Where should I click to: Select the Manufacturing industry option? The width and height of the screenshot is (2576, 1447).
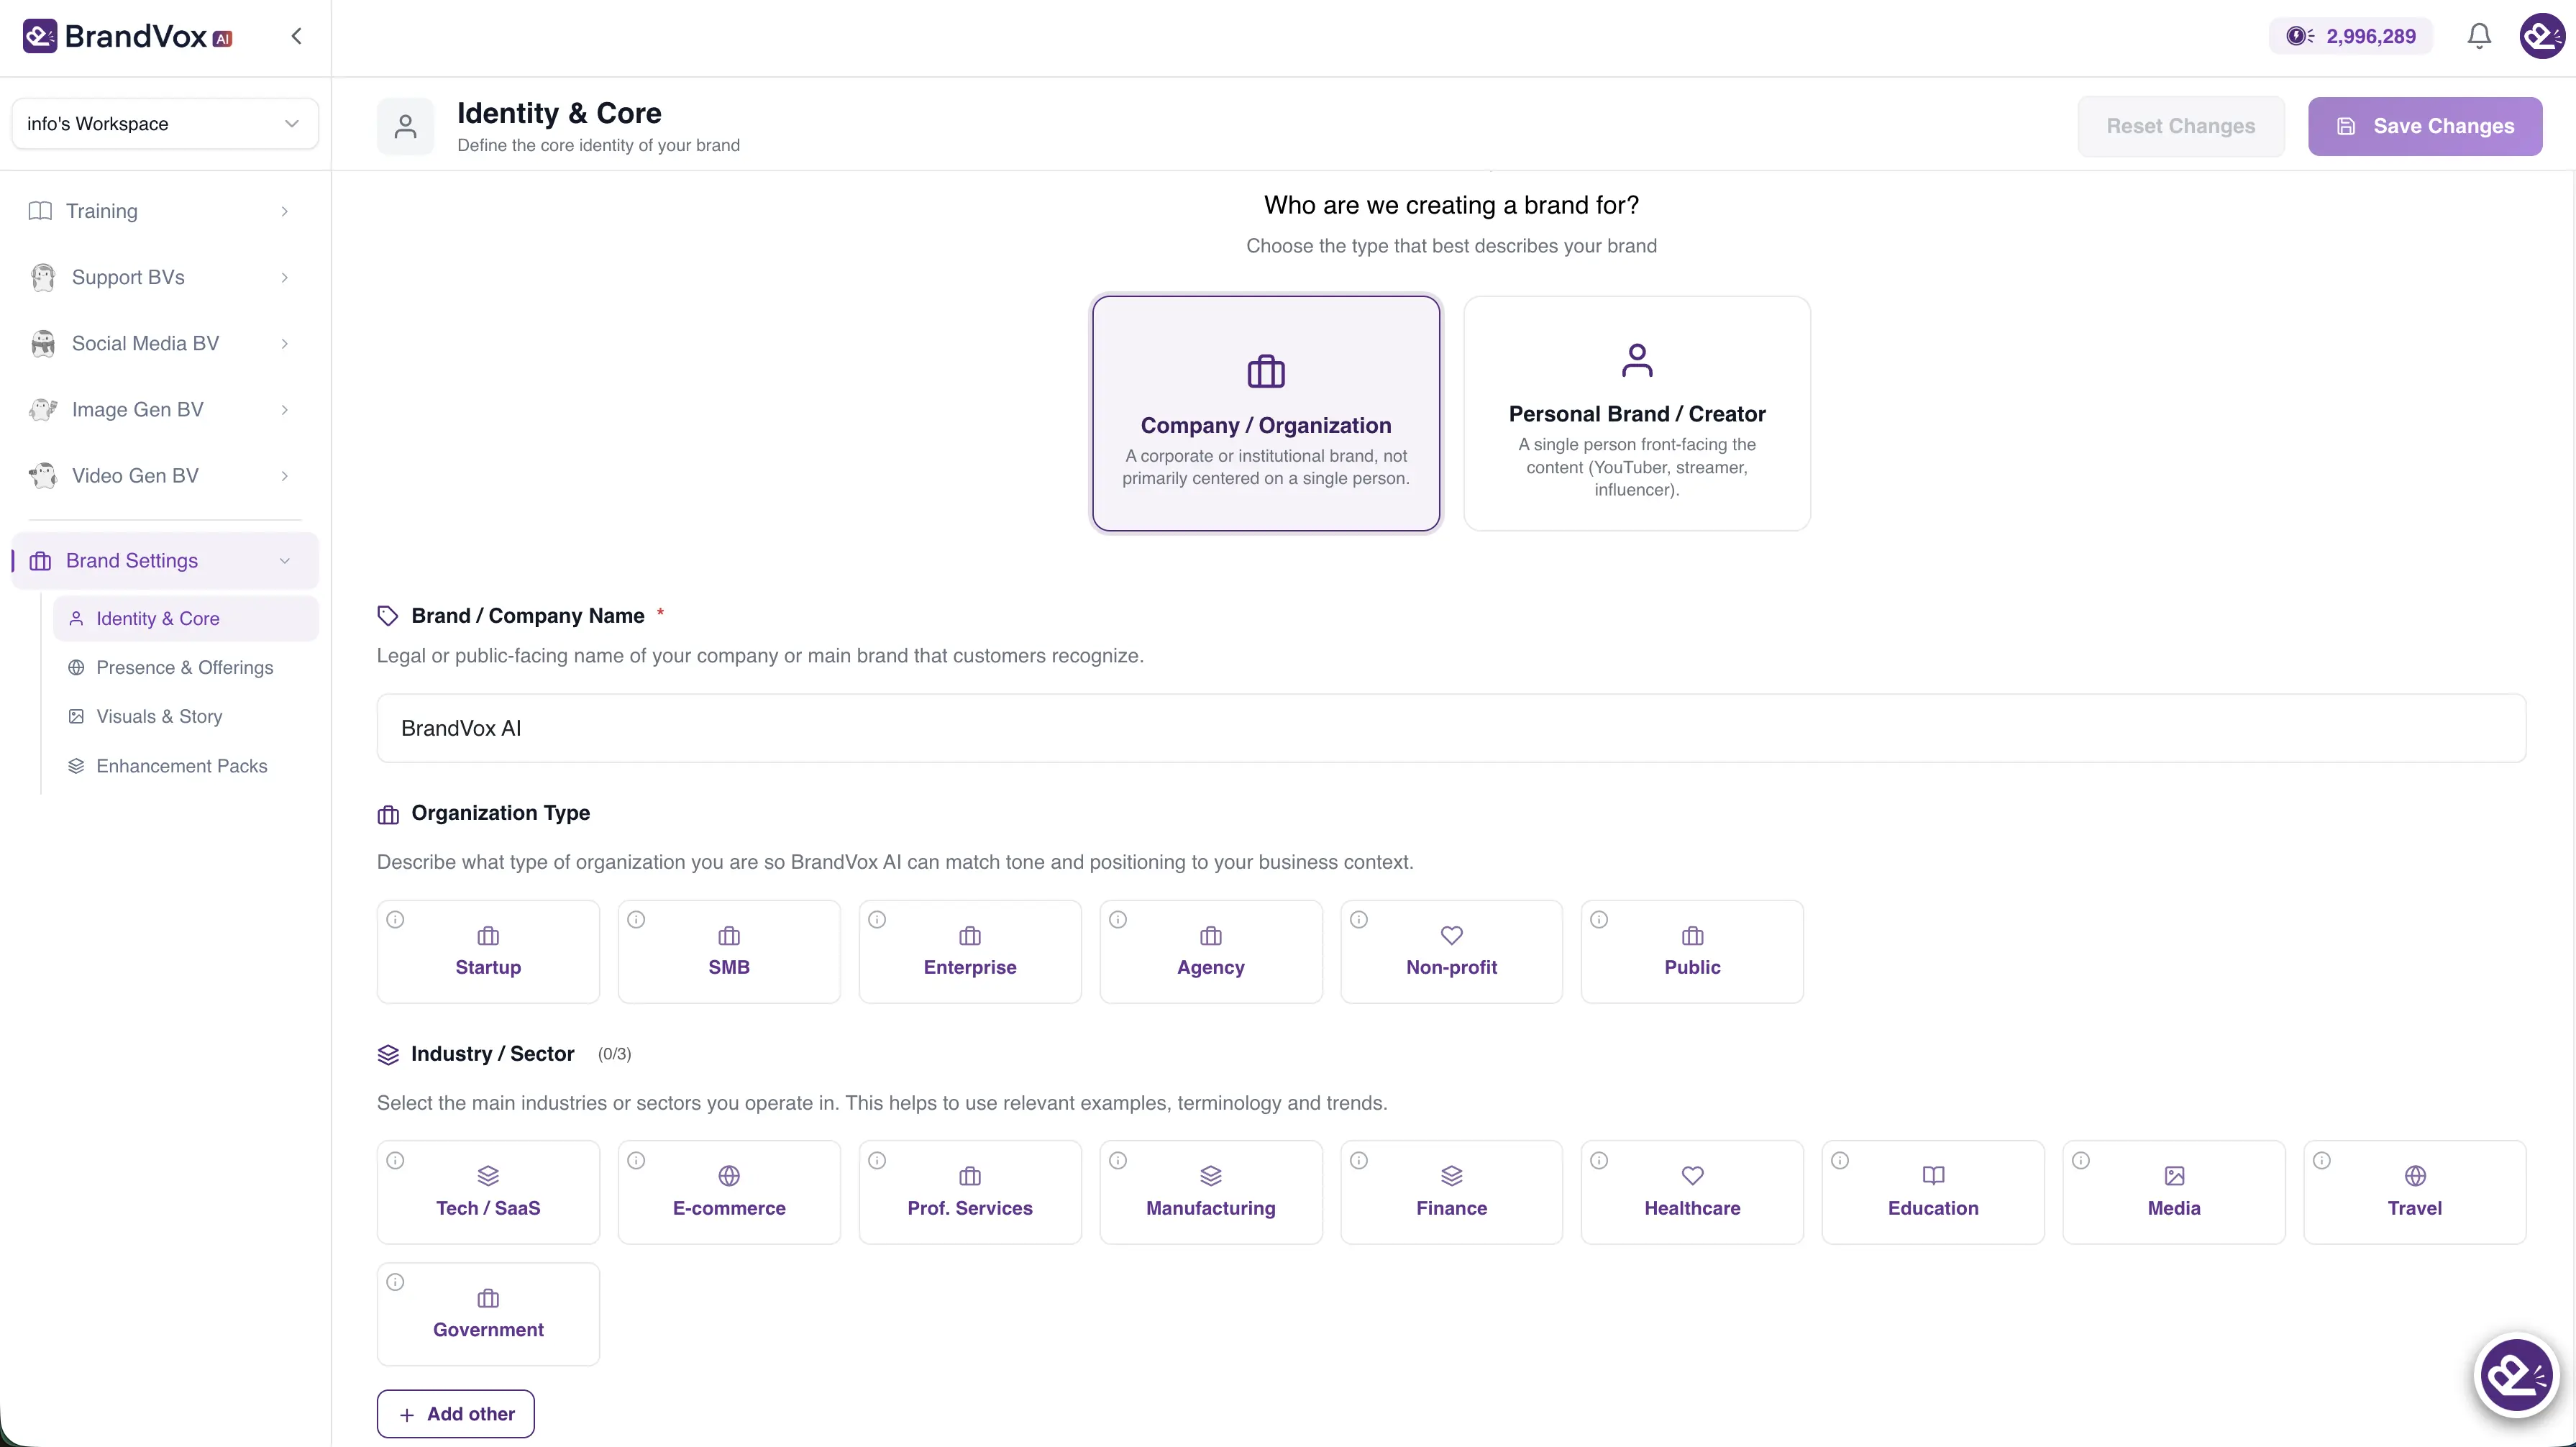(1211, 1192)
